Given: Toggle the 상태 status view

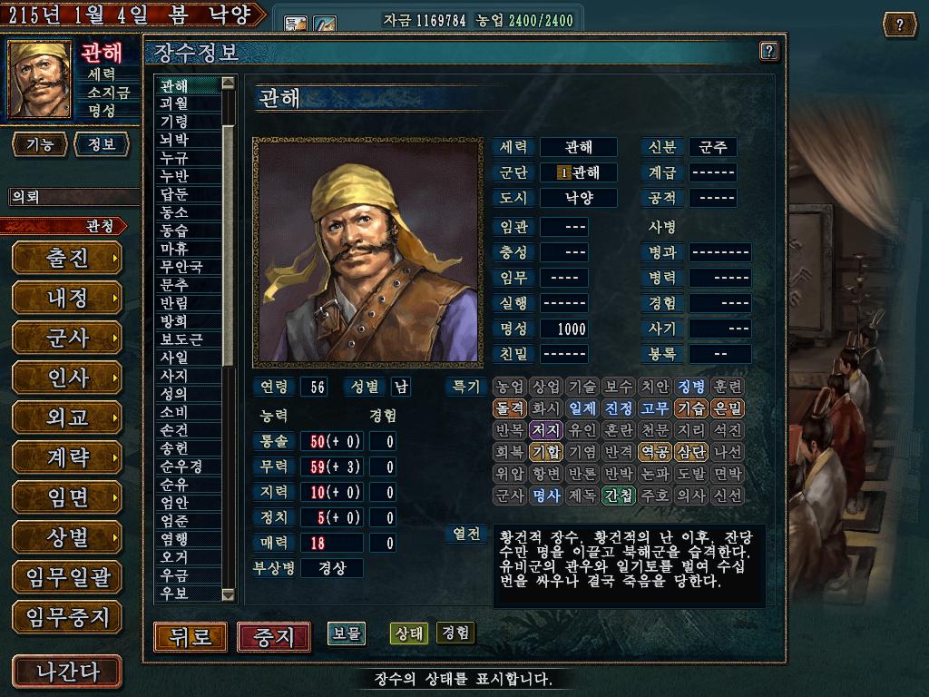Looking at the screenshot, I should (x=409, y=633).
